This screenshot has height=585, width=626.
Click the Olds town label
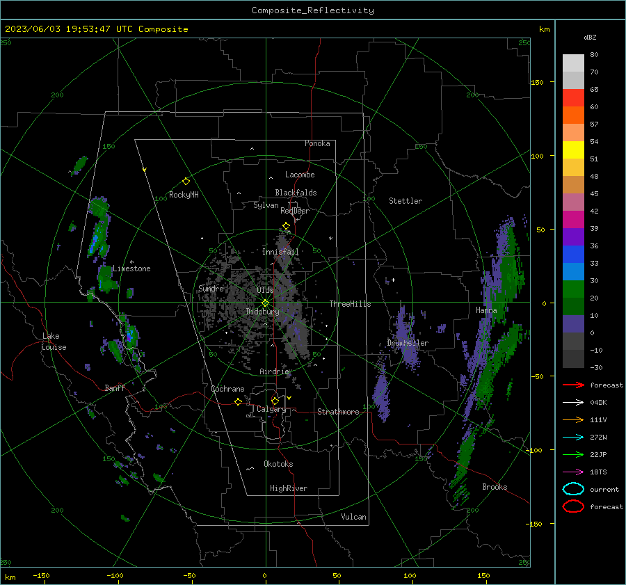point(265,290)
